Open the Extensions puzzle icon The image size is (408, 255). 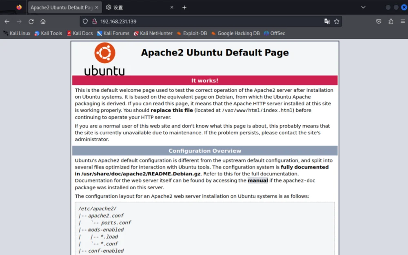(x=391, y=22)
